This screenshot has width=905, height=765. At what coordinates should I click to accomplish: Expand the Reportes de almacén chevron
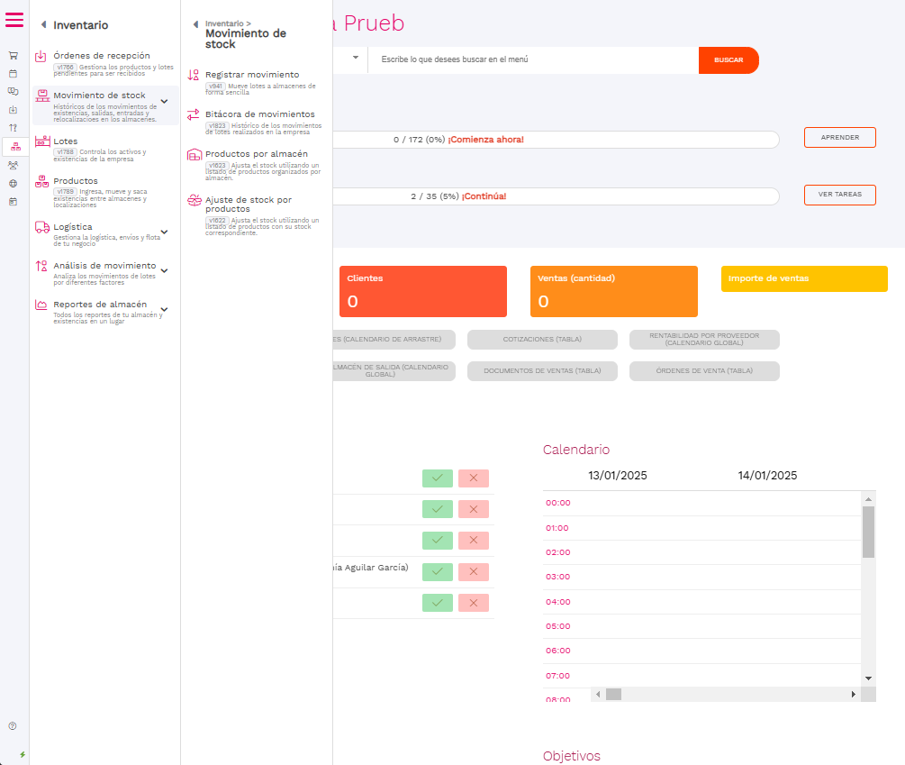point(164,308)
